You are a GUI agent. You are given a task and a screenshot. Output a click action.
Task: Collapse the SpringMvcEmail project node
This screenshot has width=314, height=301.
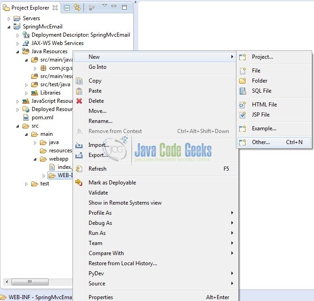[9, 27]
